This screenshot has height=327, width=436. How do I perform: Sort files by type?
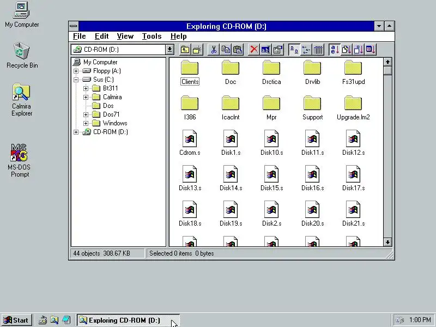[347, 50]
